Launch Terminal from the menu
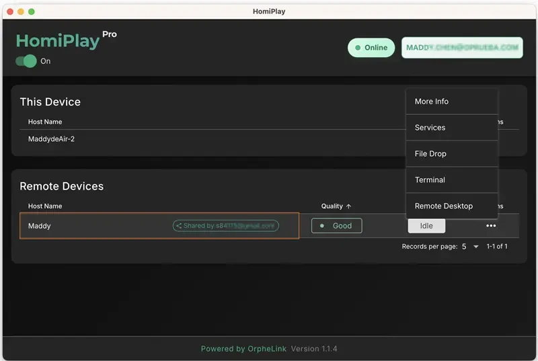Image resolution: width=538 pixels, height=361 pixels. click(x=452, y=179)
